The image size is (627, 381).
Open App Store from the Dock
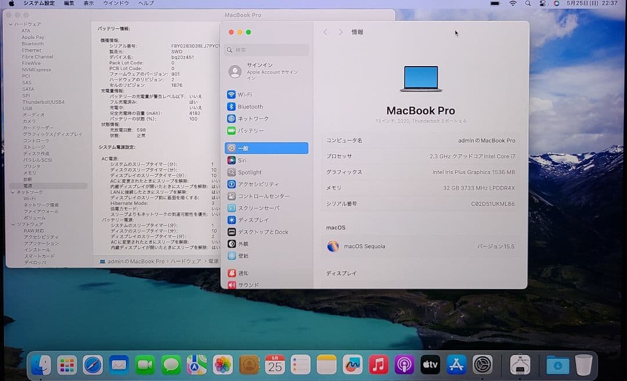(x=456, y=365)
